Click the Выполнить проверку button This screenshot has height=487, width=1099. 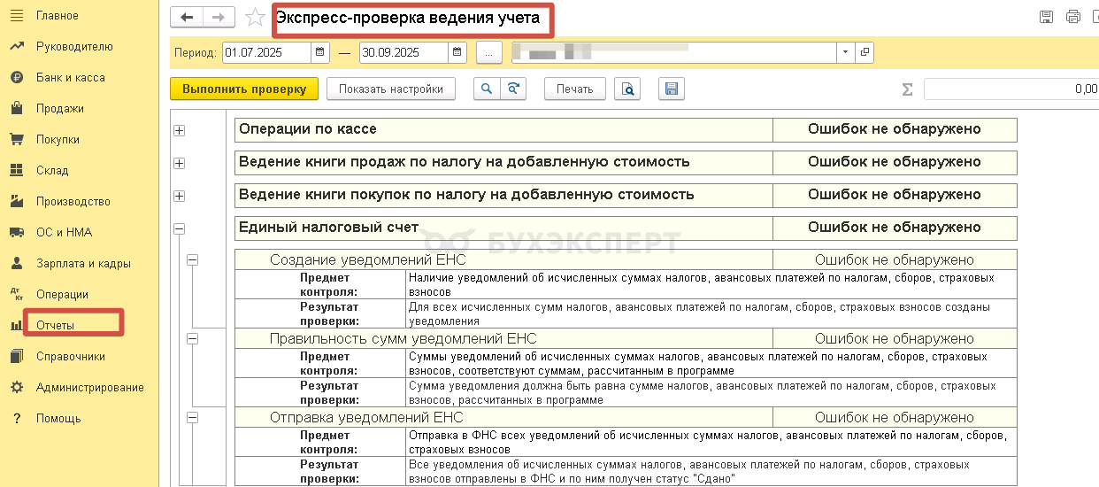click(x=243, y=89)
